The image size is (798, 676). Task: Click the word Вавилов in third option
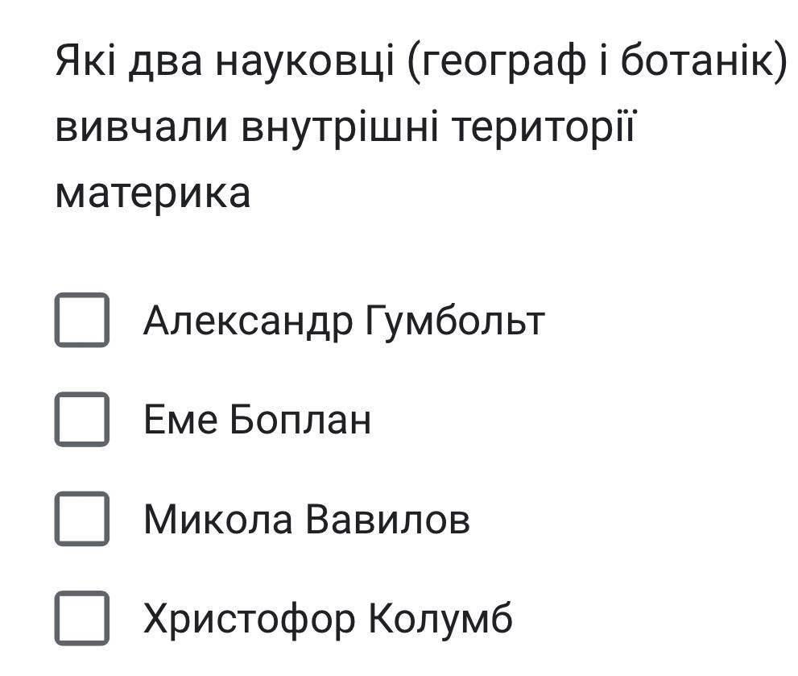coord(387,520)
